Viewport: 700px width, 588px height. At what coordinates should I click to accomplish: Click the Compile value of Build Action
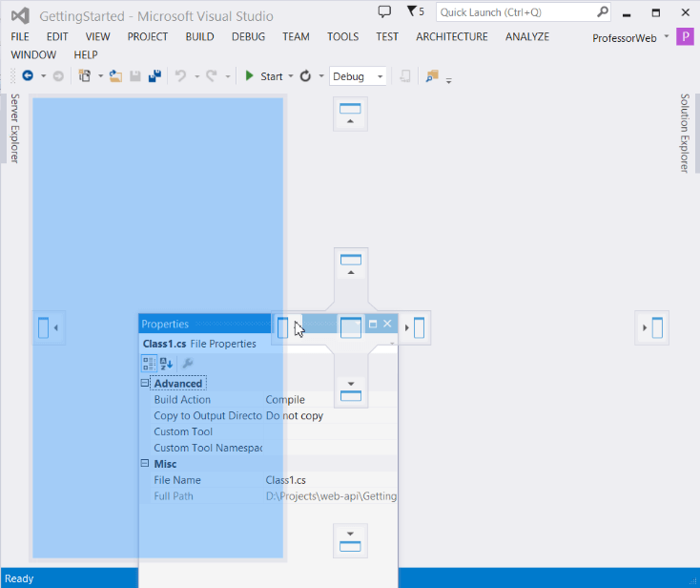click(x=285, y=399)
